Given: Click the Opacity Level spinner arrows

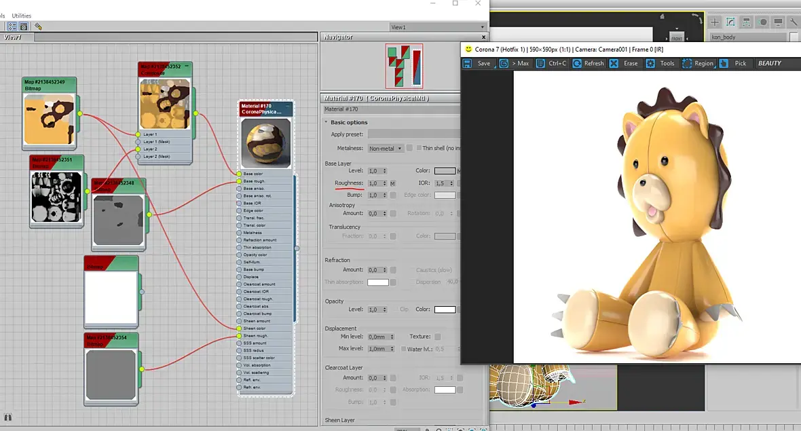Looking at the screenshot, I should click(x=385, y=310).
